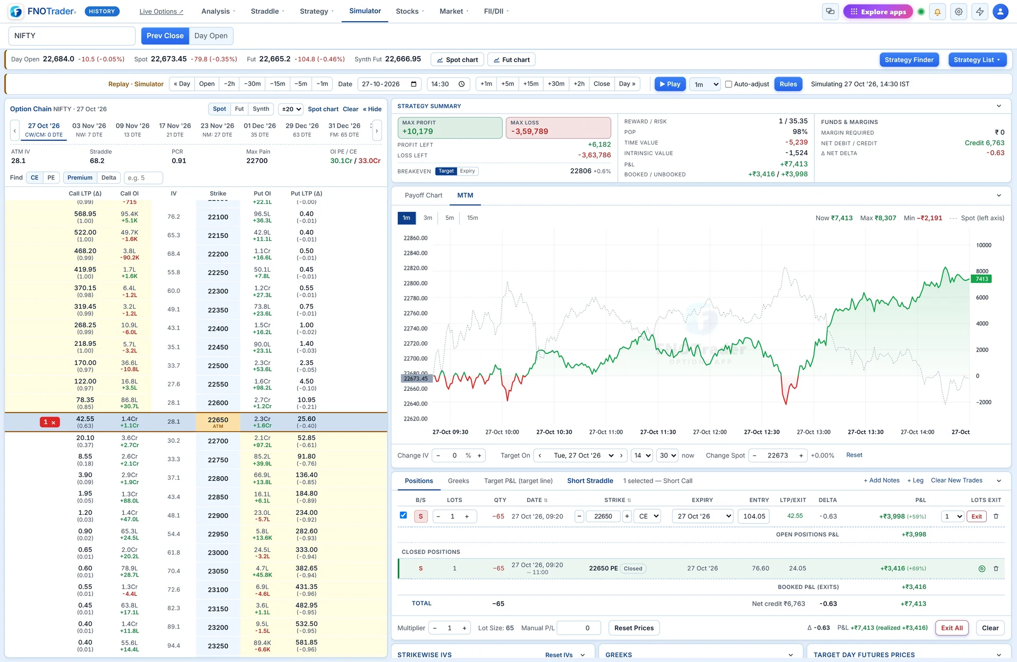Restore the closed 22650 PE position icon
This screenshot has height=662, width=1017.
[982, 569]
